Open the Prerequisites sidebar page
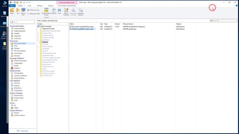 pyautogui.click(x=19, y=73)
